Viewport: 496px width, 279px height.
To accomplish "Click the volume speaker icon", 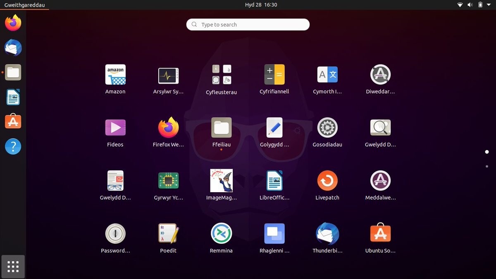I will (470, 5).
